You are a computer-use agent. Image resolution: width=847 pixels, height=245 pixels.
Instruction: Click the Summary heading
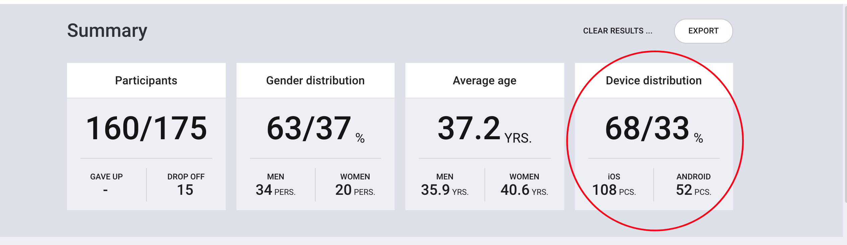click(x=107, y=31)
